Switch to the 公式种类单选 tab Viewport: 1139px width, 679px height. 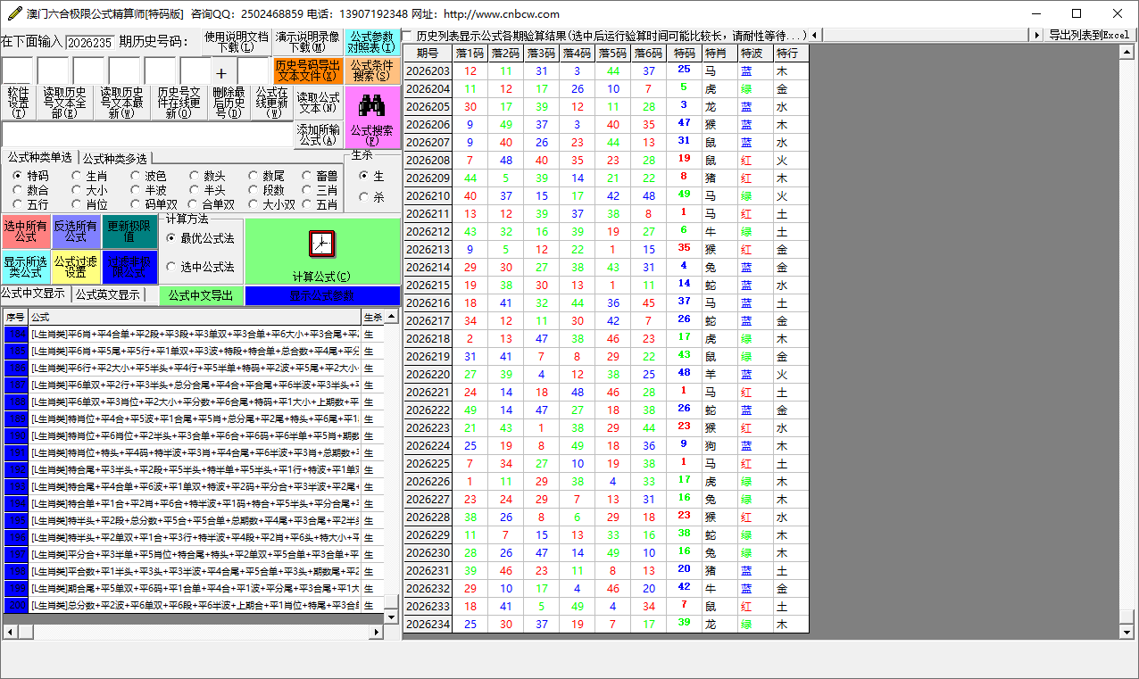[x=40, y=157]
